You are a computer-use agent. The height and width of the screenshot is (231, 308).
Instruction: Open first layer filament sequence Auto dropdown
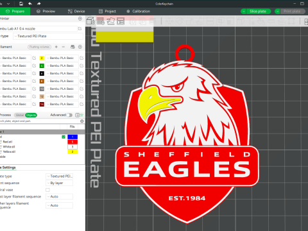[x=59, y=196]
